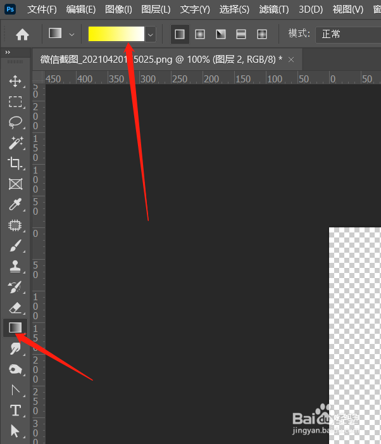This screenshot has width=381, height=444.
Task: Expand the toolbar with double-arrow
Action: [8, 53]
